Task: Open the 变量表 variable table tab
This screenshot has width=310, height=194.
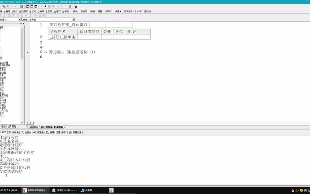Action: pos(38,132)
